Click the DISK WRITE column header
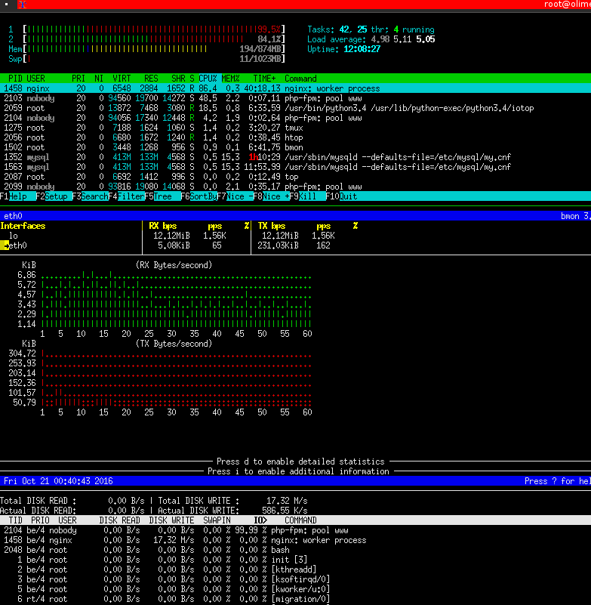591x605 pixels. 171,520
